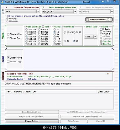Select video scale size 480:272
The image size is (120, 130).
pos(27,34)
